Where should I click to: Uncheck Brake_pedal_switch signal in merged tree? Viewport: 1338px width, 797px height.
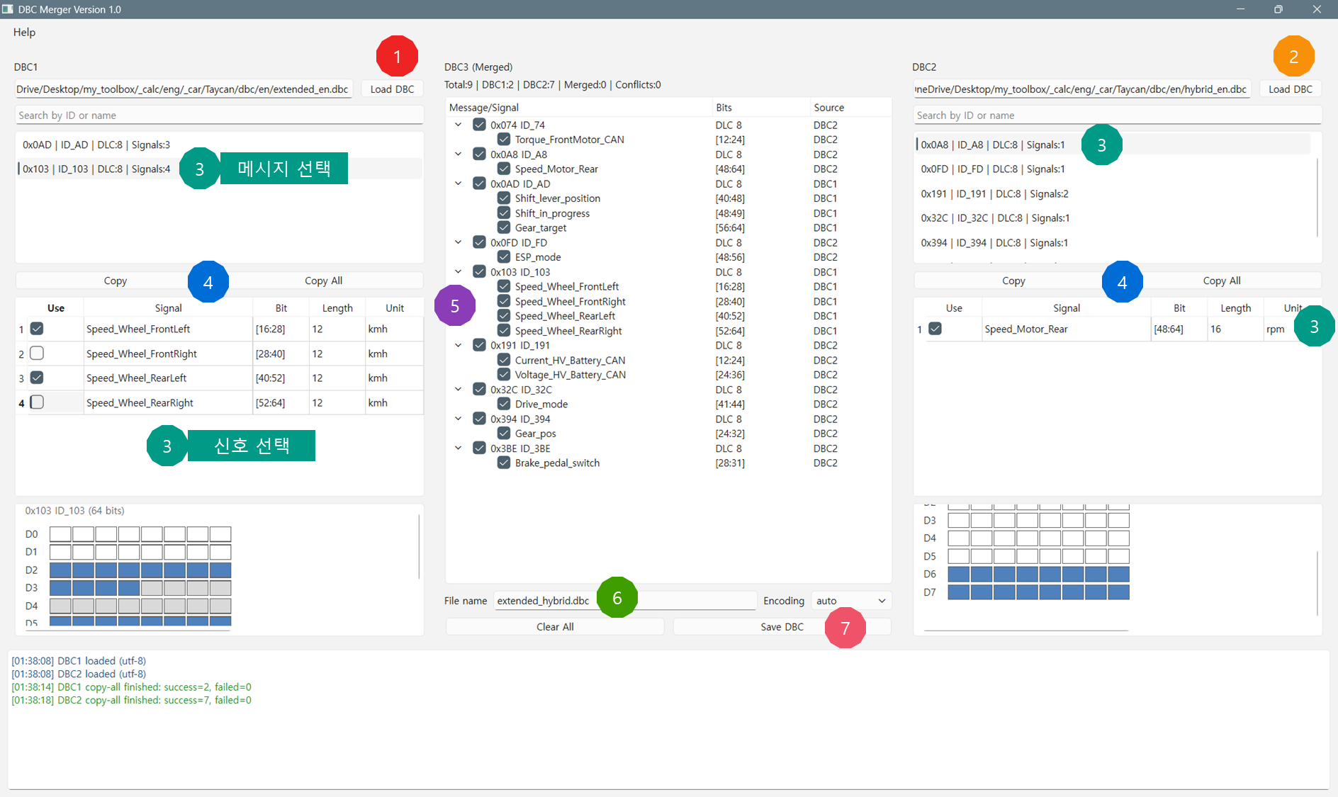[504, 463]
